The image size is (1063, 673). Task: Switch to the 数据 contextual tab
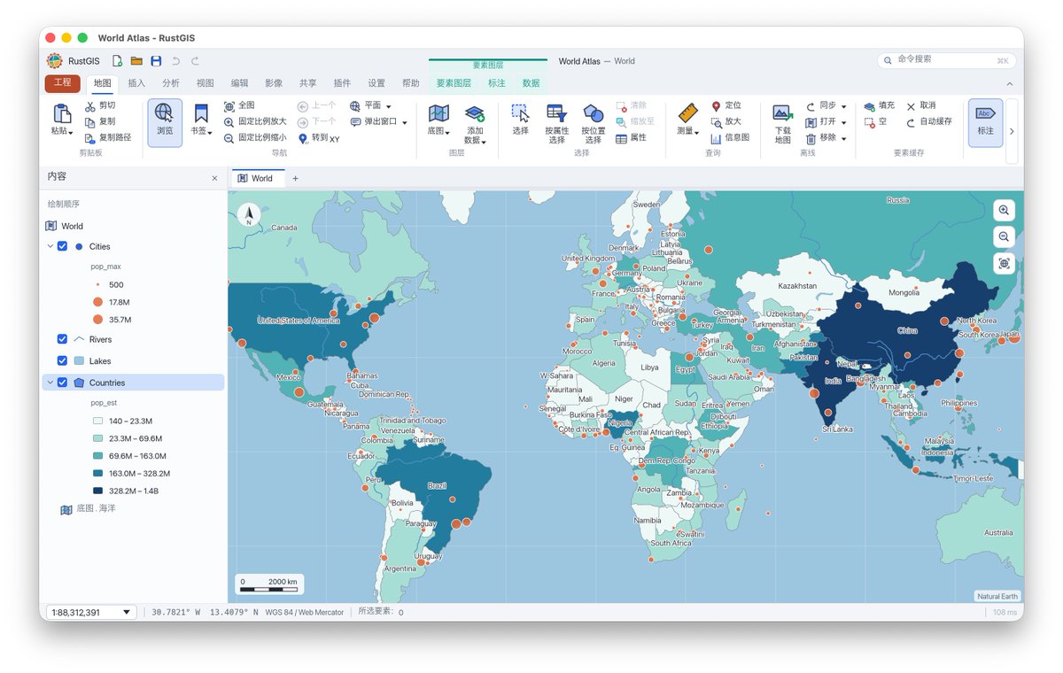coord(531,83)
